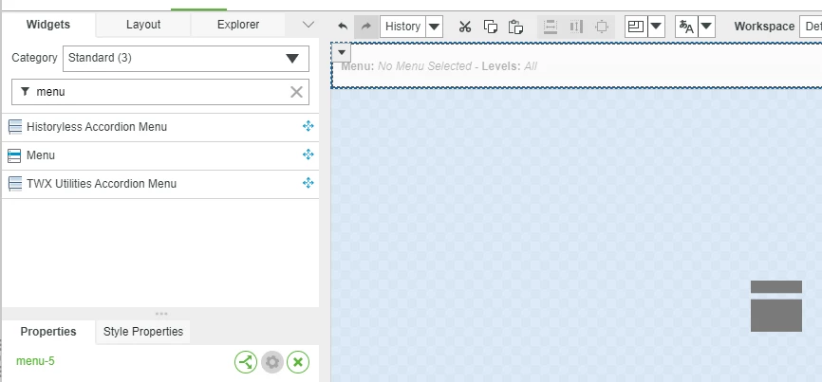Click the gray widget placeholder on canvas
This screenshot has width=822, height=382.
tap(776, 306)
